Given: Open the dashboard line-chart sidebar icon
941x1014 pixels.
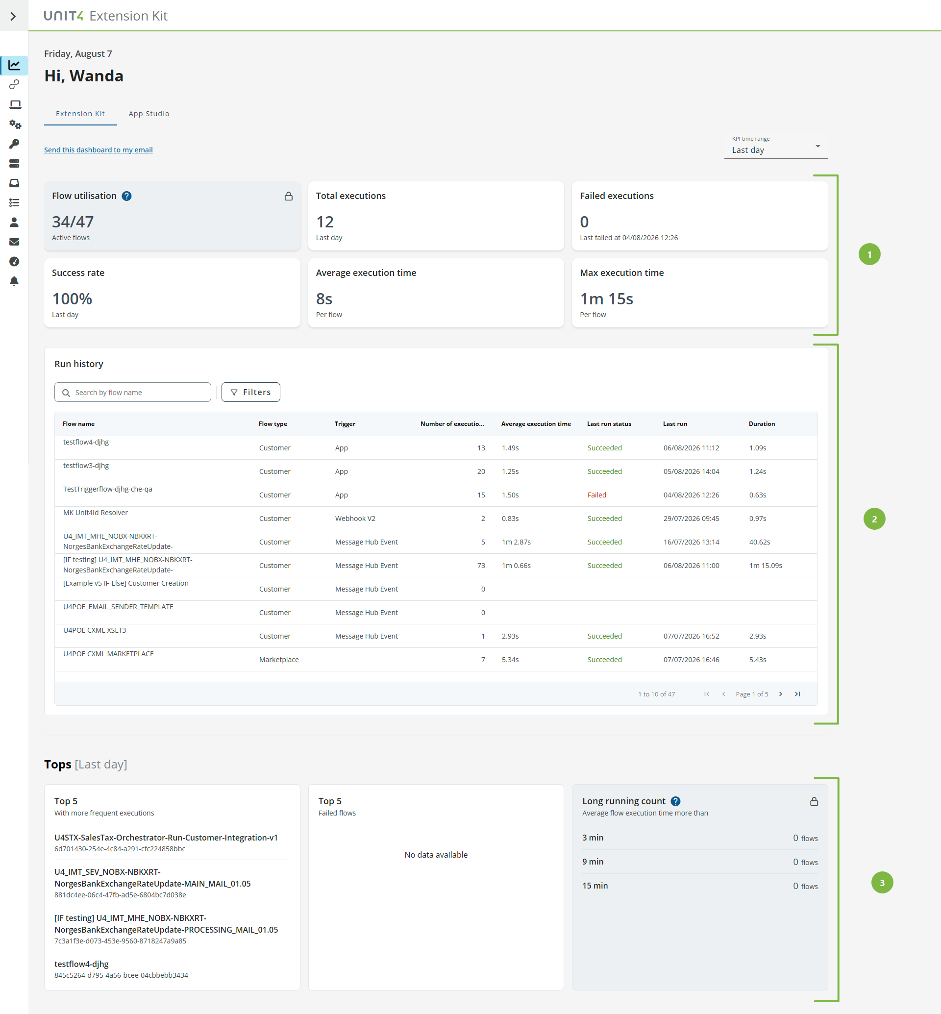Looking at the screenshot, I should (x=14, y=65).
